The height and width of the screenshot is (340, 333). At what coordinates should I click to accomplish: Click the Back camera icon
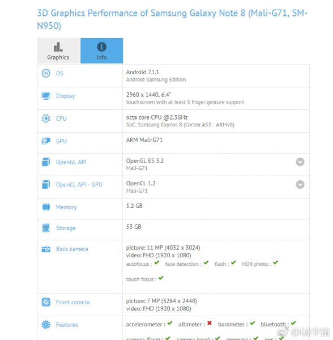click(46, 249)
